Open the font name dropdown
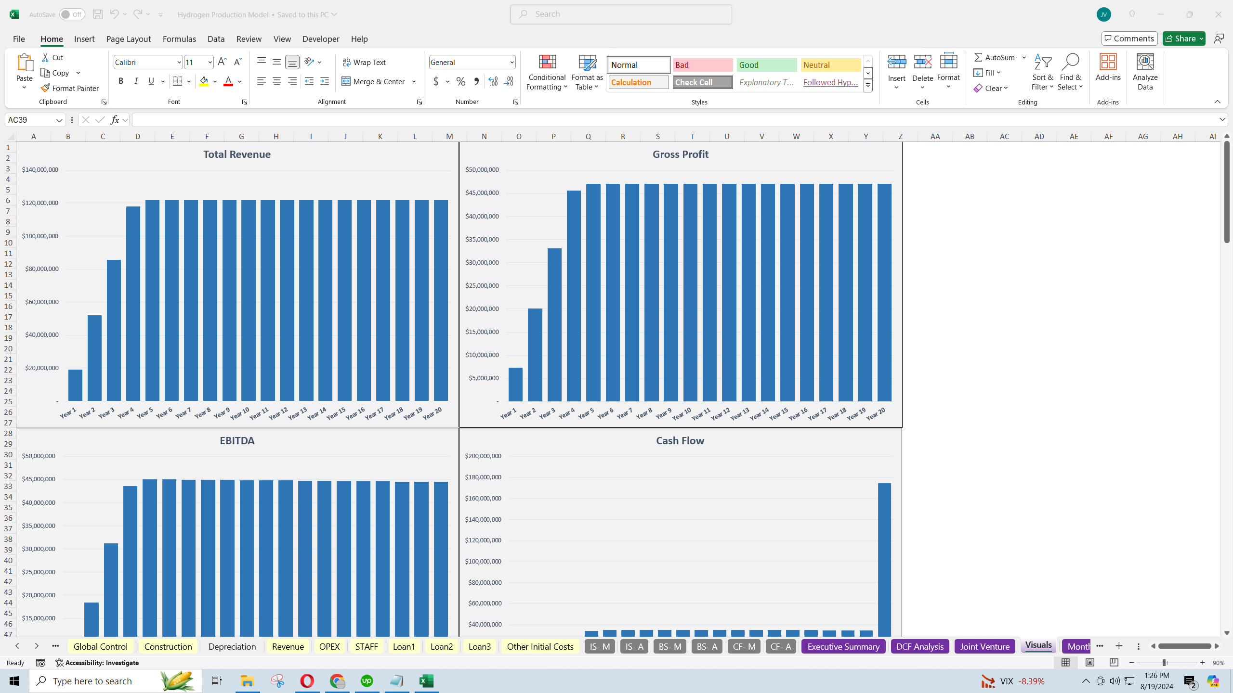Screen dimensions: 1233x693 [x=179, y=62]
